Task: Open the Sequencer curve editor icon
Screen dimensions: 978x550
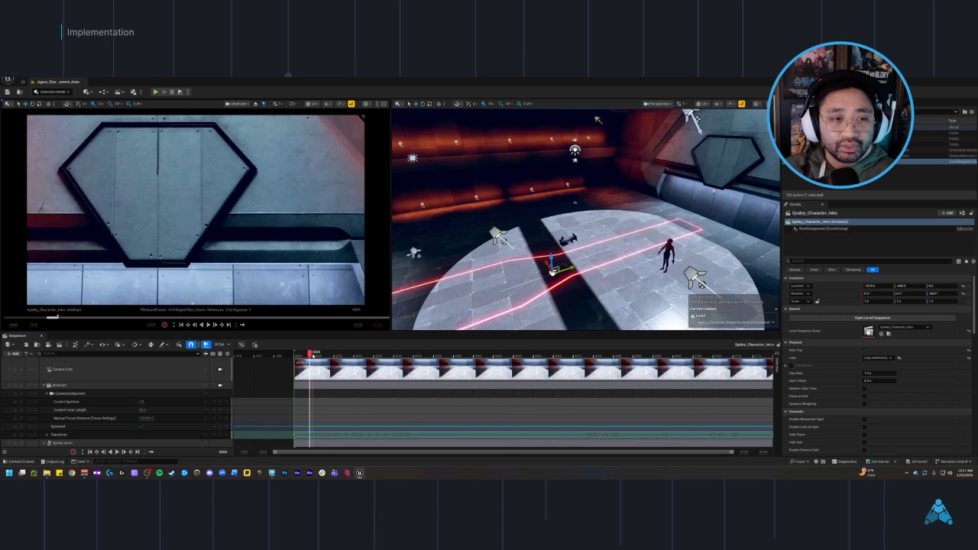Action: (x=241, y=345)
